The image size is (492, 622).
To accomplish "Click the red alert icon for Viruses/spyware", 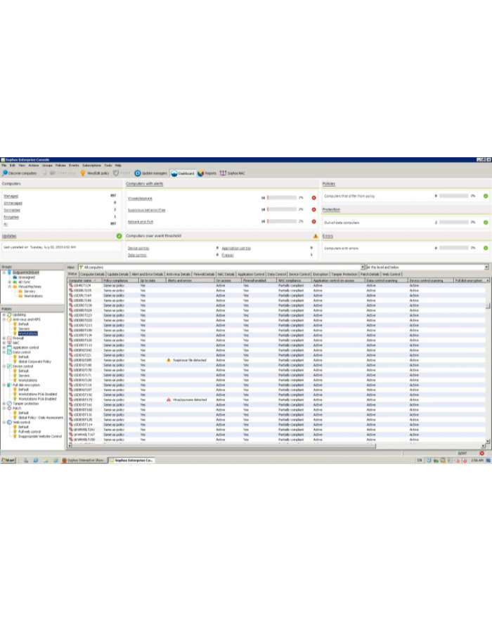I will coord(313,197).
